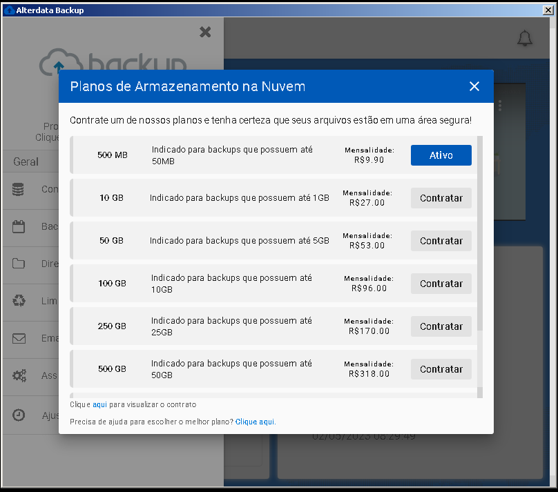This screenshot has height=492, width=558.
Task: Click the 'R$53.00' price text
Action: (x=367, y=245)
